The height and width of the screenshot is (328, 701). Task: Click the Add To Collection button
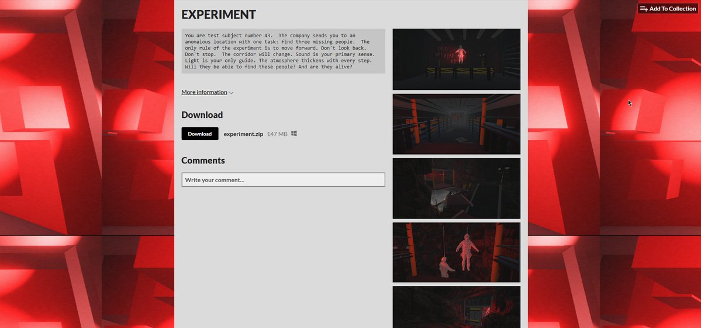[668, 9]
